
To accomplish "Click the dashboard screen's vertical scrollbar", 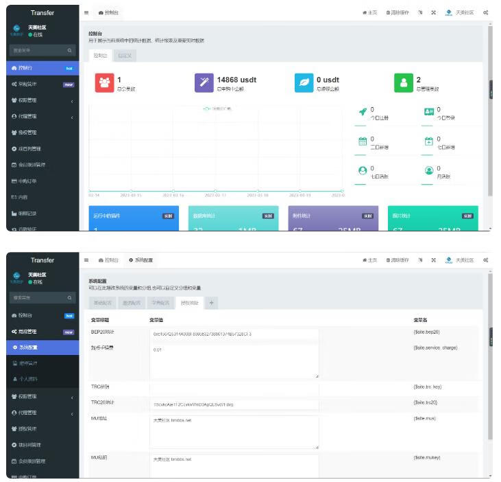I will coord(489,110).
